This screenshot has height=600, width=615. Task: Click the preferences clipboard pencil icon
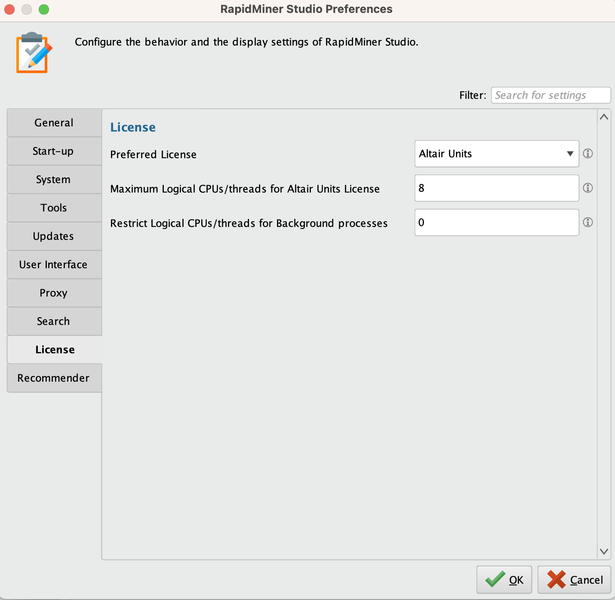(x=34, y=53)
